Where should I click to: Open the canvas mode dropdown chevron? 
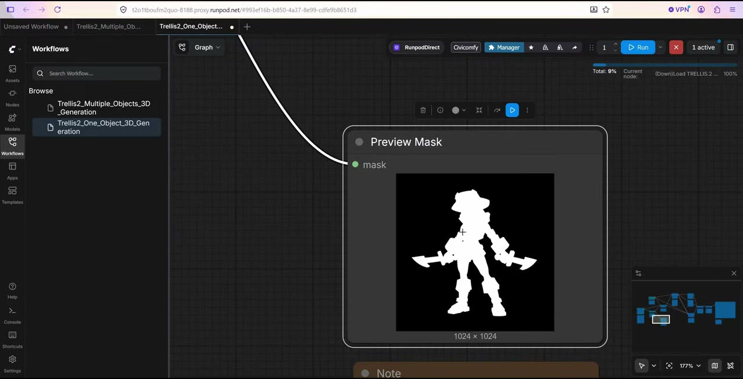[654, 366]
